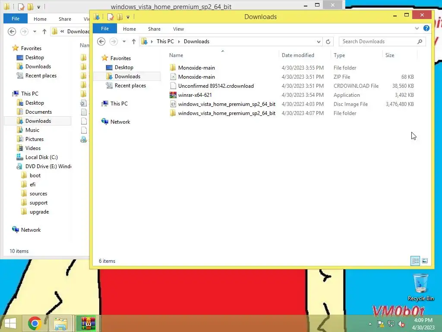Open the upgrade folder under DVD Drive
Screen dimensions: 442x332
(39, 212)
